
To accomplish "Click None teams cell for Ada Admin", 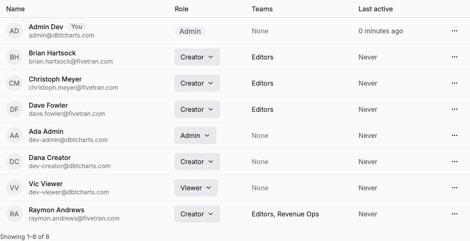I will click(260, 135).
